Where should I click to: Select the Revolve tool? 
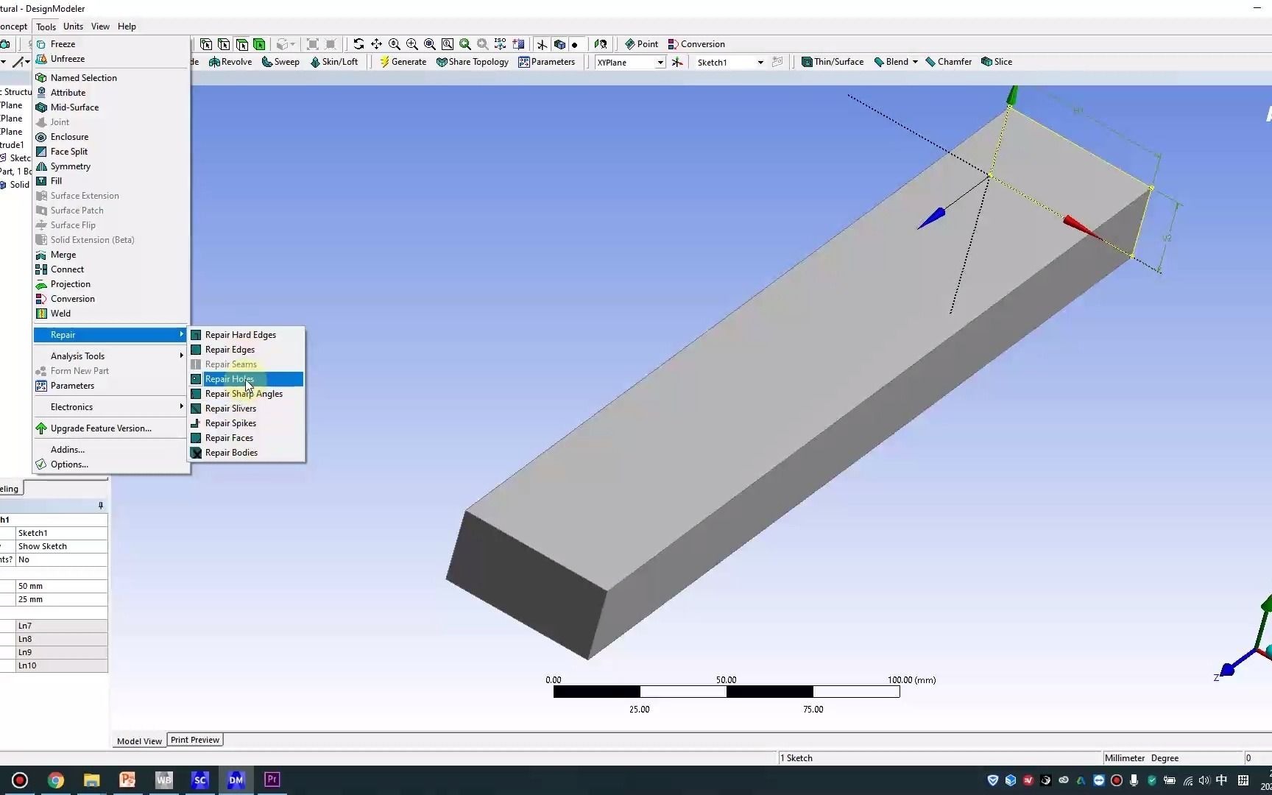pyautogui.click(x=230, y=62)
